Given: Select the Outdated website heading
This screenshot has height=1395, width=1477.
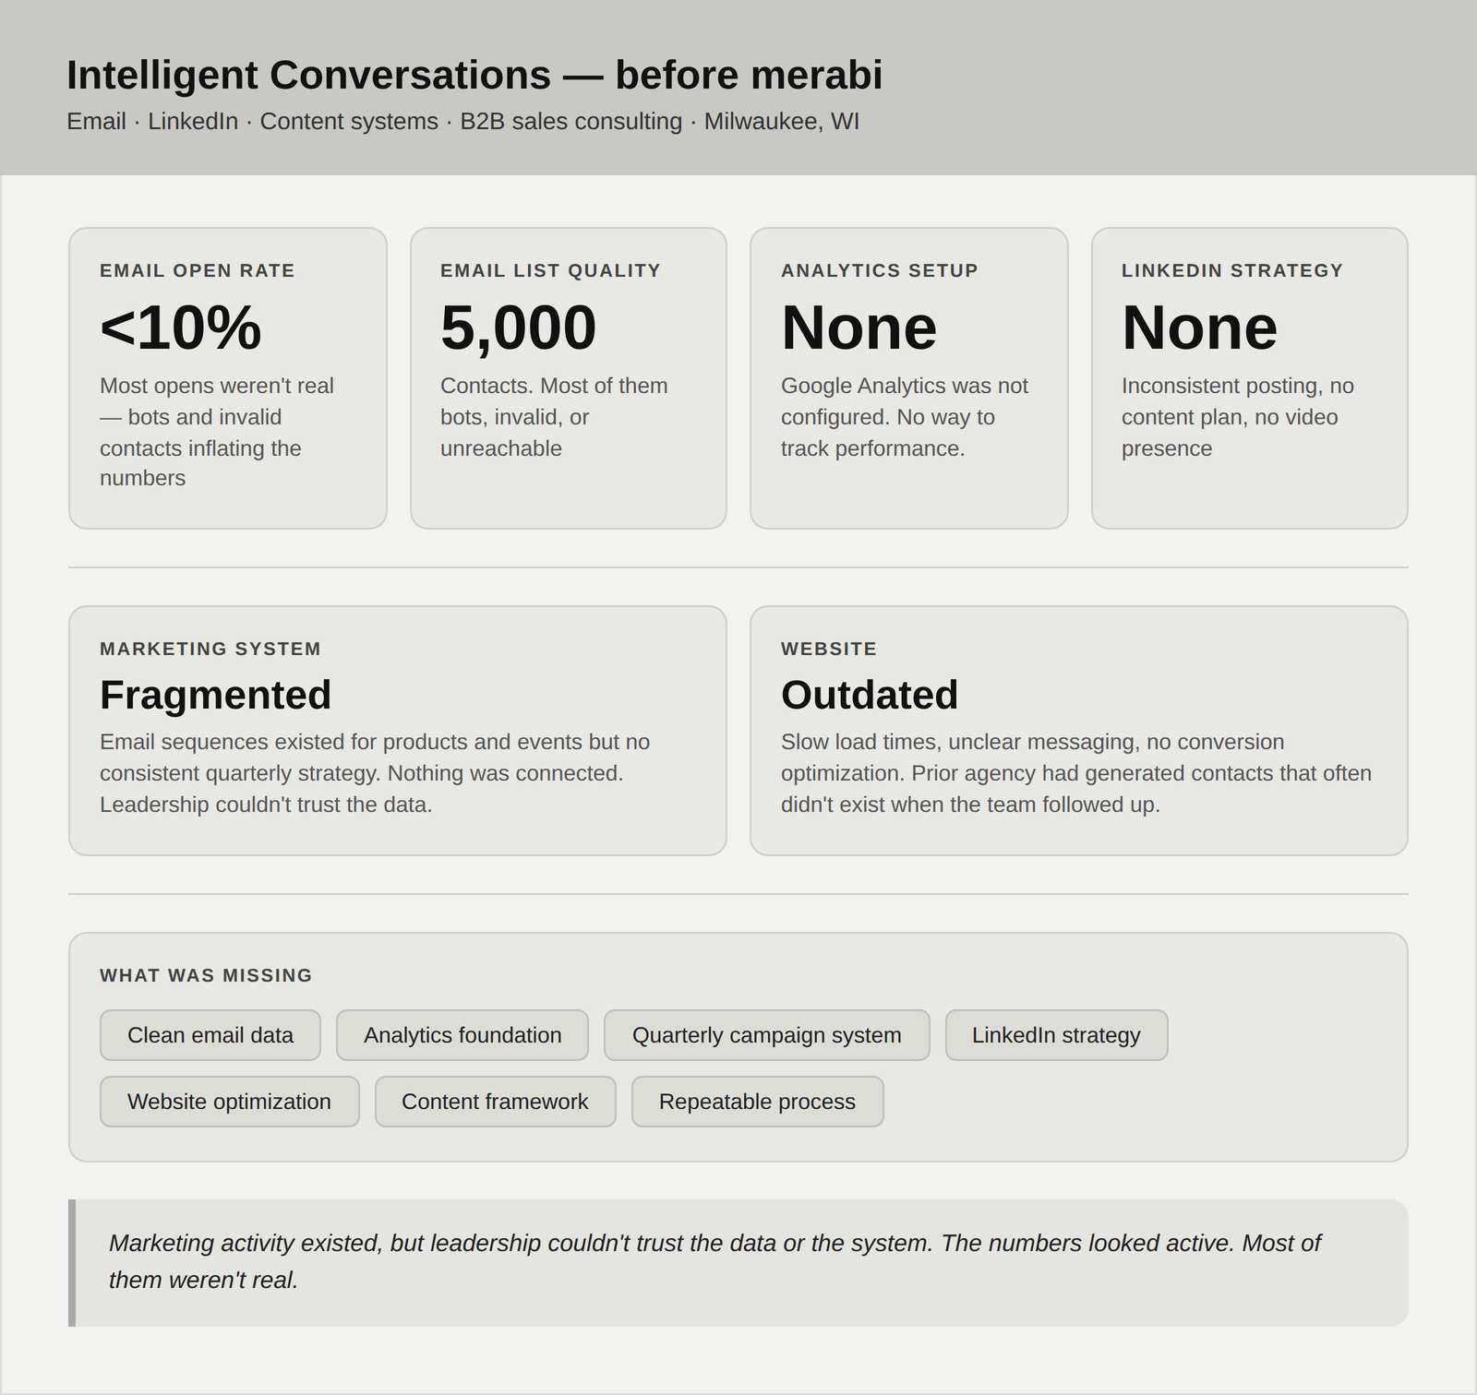Looking at the screenshot, I should (x=870, y=695).
